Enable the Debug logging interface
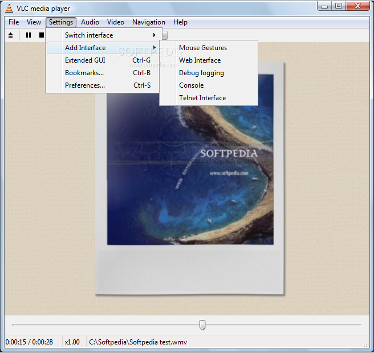The image size is (374, 353). click(209, 73)
